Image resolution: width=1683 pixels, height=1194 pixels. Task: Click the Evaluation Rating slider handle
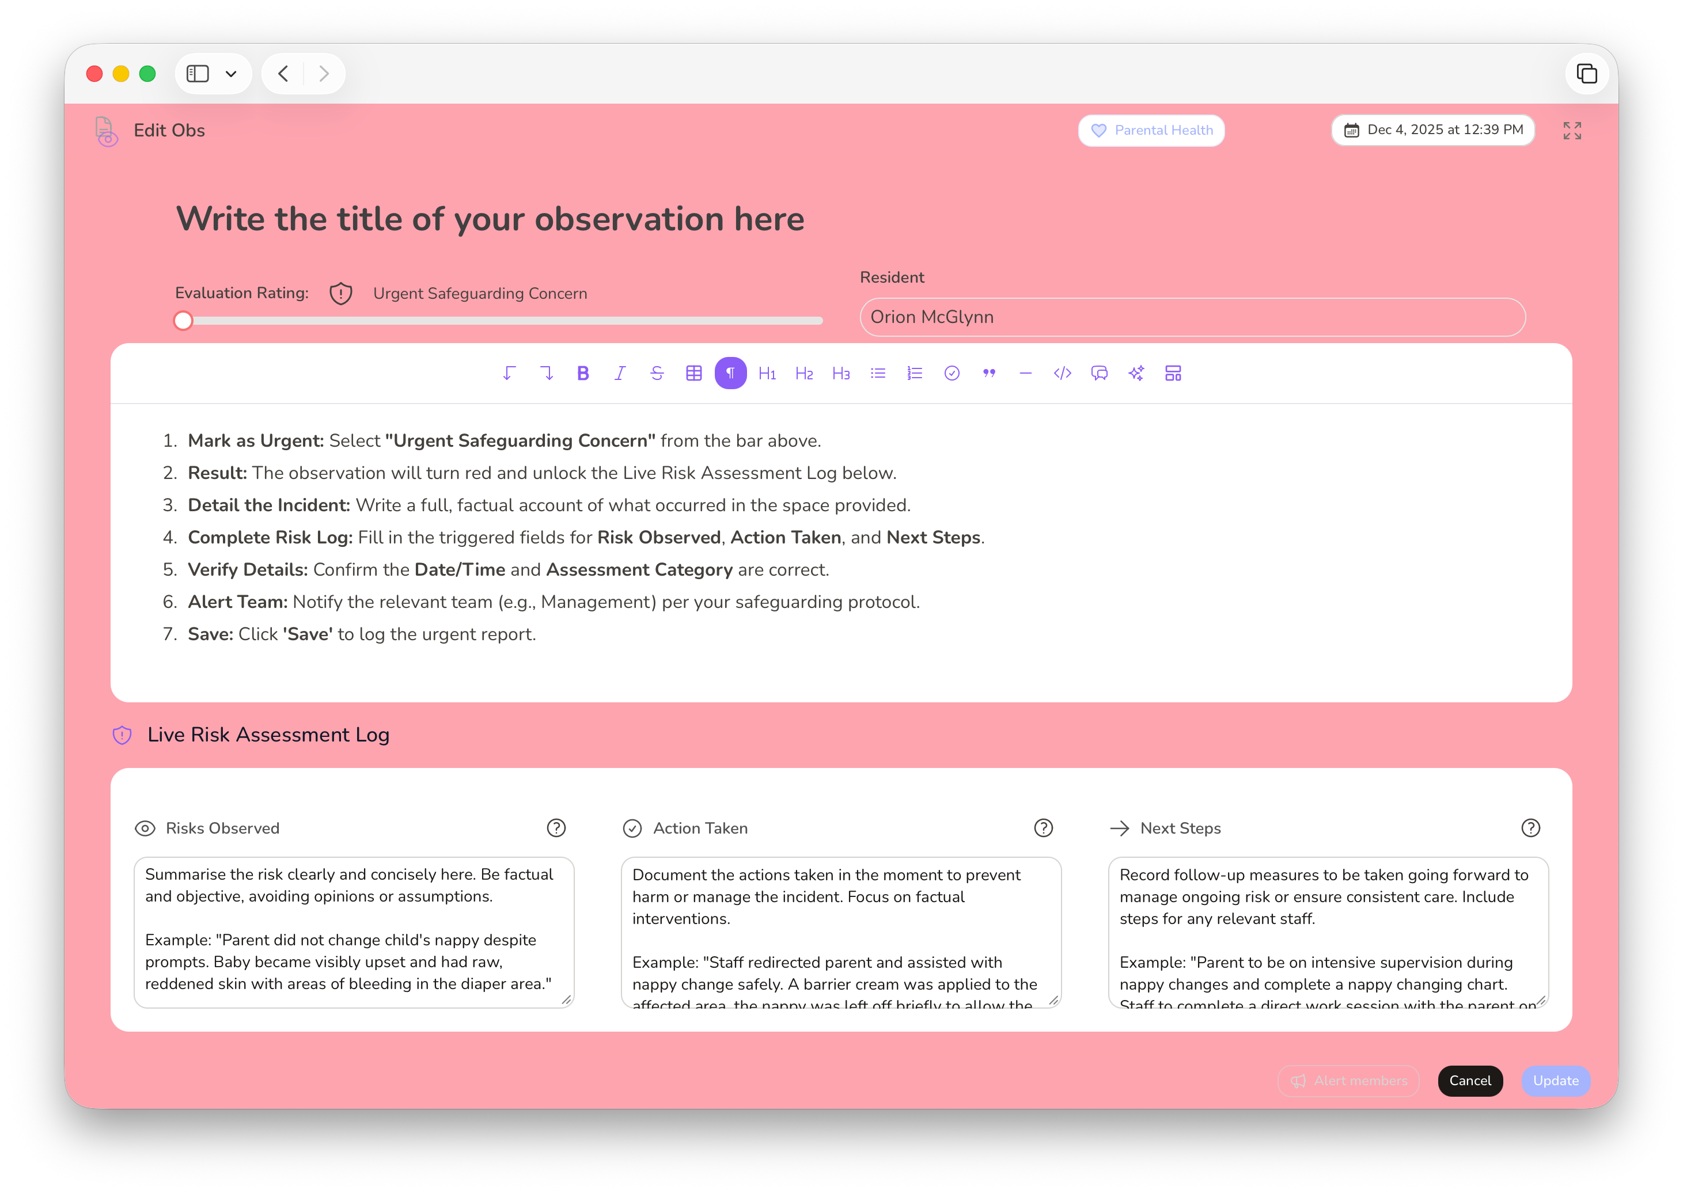[x=183, y=321]
